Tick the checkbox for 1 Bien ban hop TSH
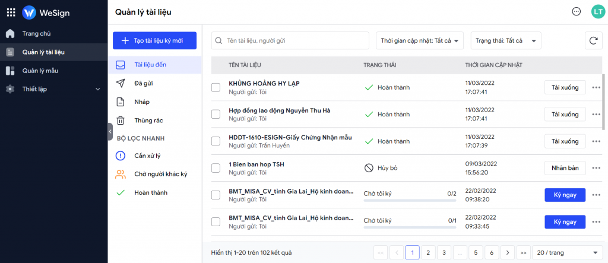 click(216, 169)
